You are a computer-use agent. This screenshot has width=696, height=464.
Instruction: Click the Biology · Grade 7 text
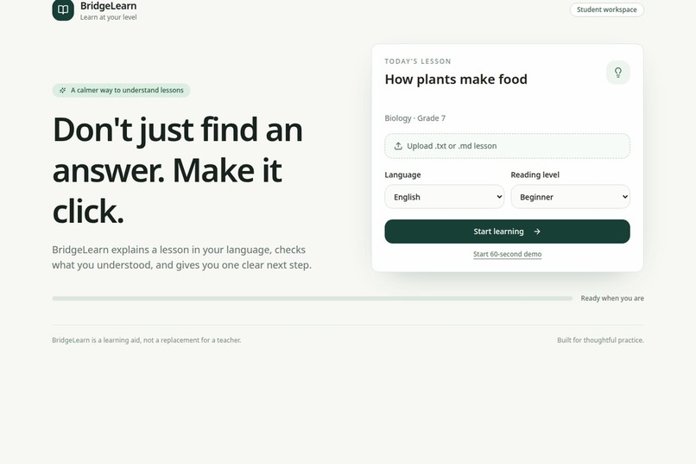click(415, 118)
